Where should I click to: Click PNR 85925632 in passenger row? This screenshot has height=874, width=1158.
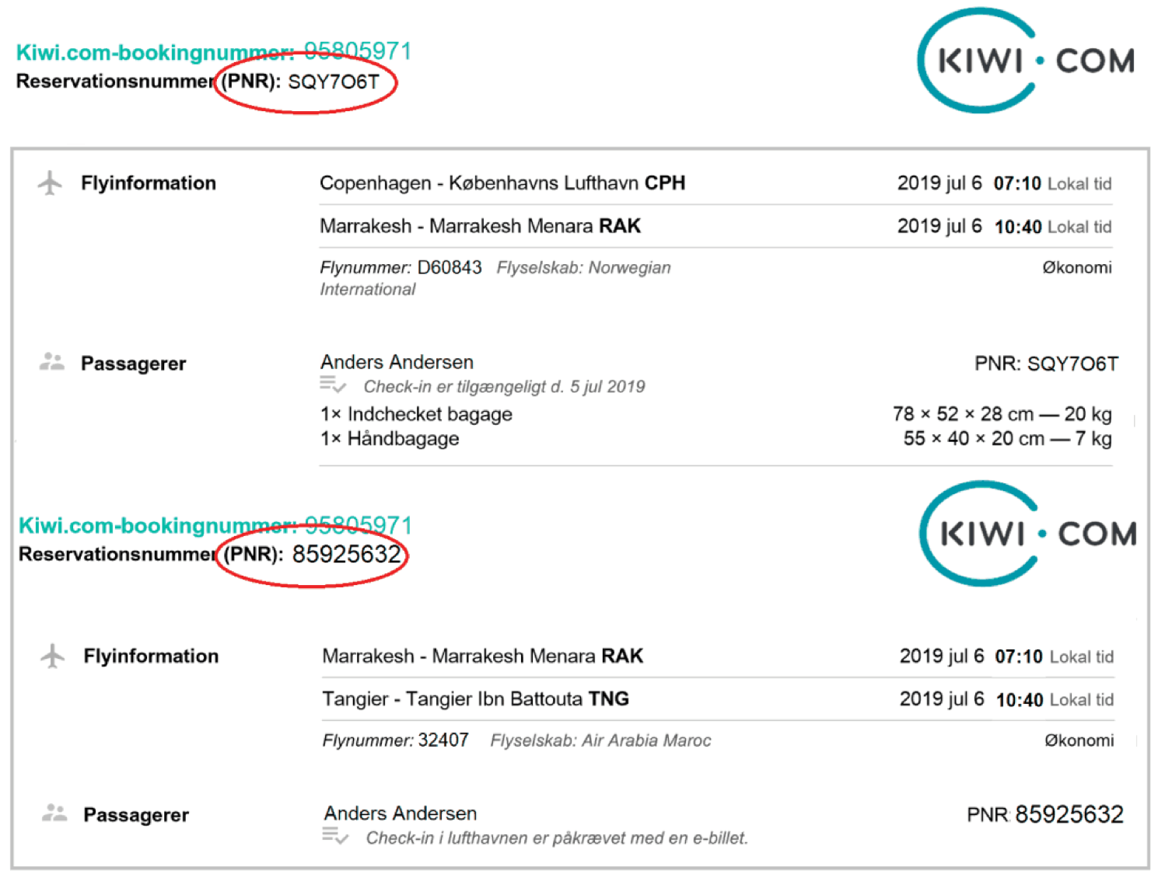[x=1045, y=814]
